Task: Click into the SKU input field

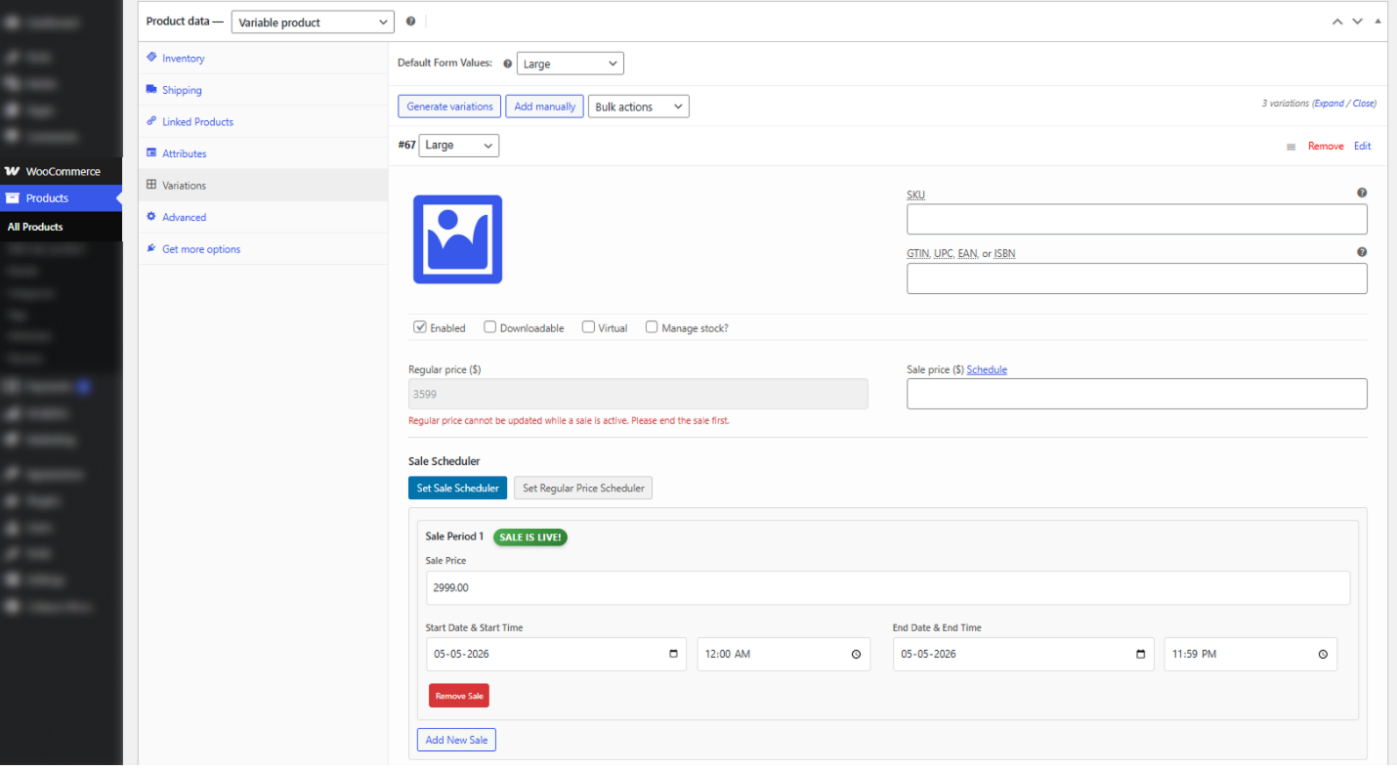Action: [x=1136, y=219]
